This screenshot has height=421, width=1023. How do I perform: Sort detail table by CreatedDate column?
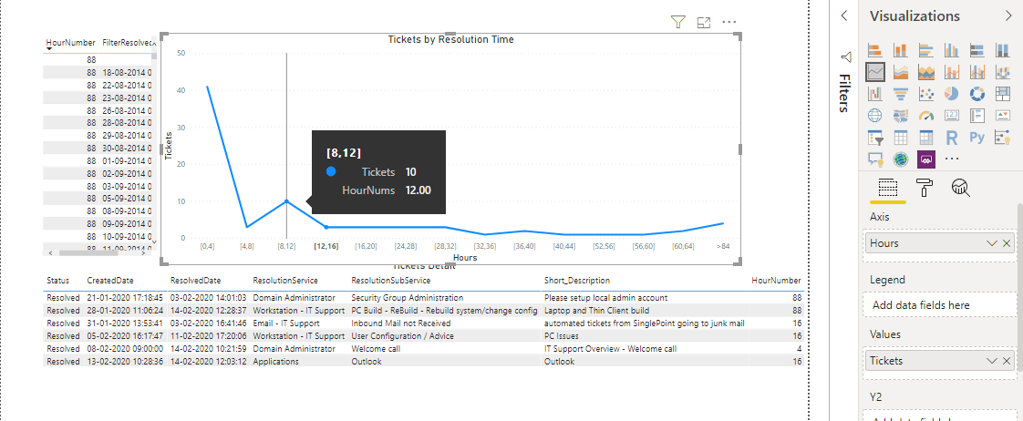pos(110,281)
